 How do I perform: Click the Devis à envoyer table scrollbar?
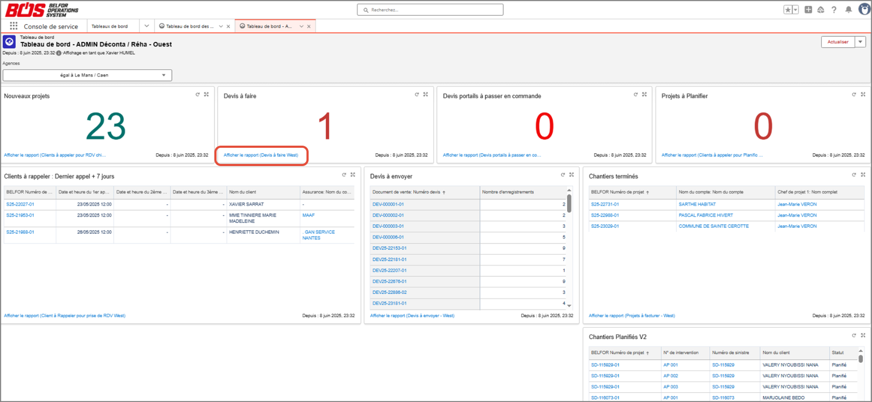(x=569, y=203)
